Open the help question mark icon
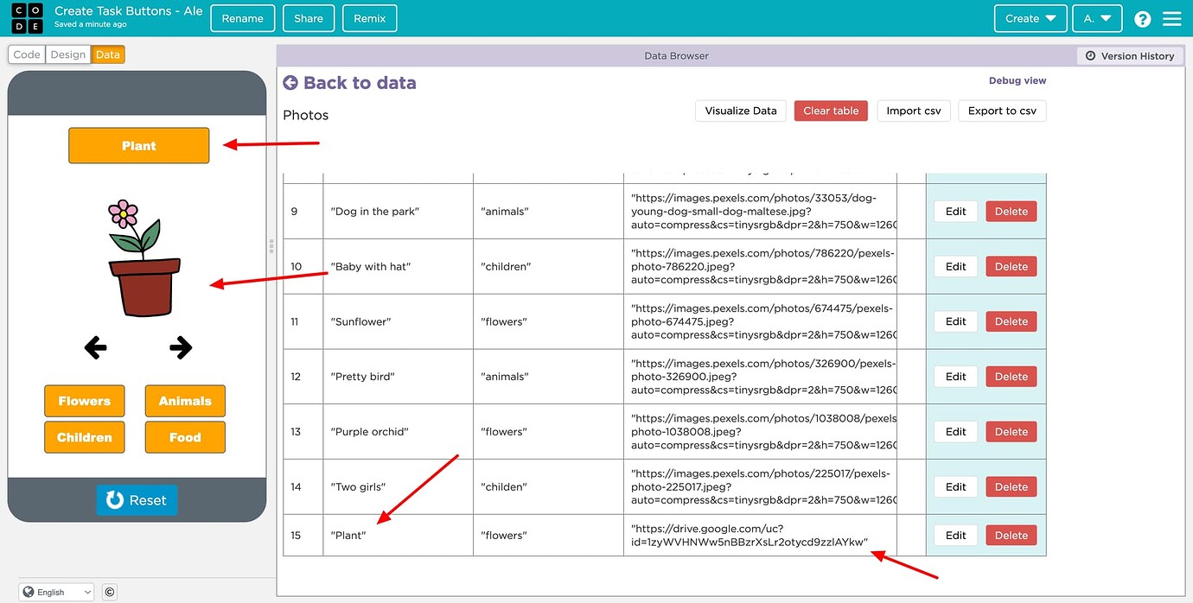This screenshot has height=603, width=1193. pos(1142,18)
